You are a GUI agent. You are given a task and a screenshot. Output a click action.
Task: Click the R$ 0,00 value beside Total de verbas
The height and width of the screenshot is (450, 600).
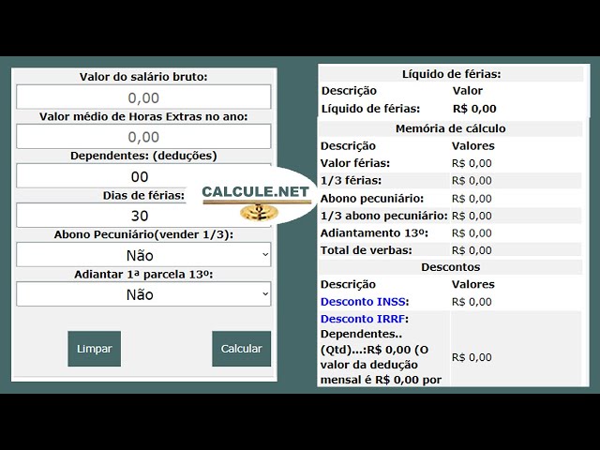click(x=472, y=250)
